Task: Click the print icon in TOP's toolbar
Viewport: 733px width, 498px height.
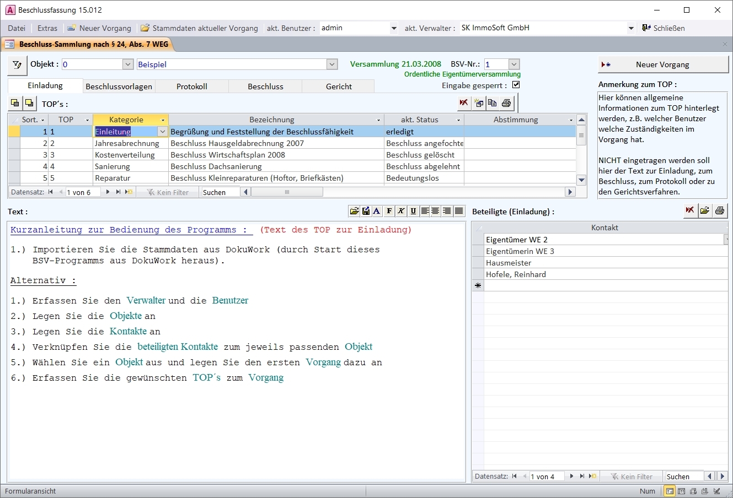Action: pos(506,103)
